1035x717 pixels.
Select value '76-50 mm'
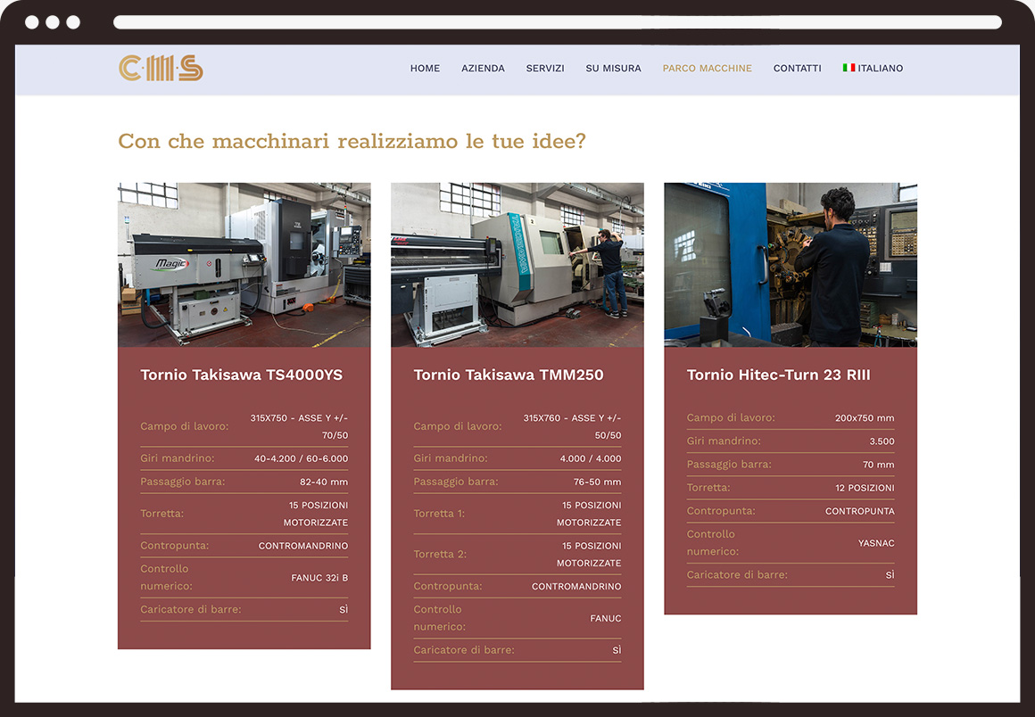click(x=598, y=482)
